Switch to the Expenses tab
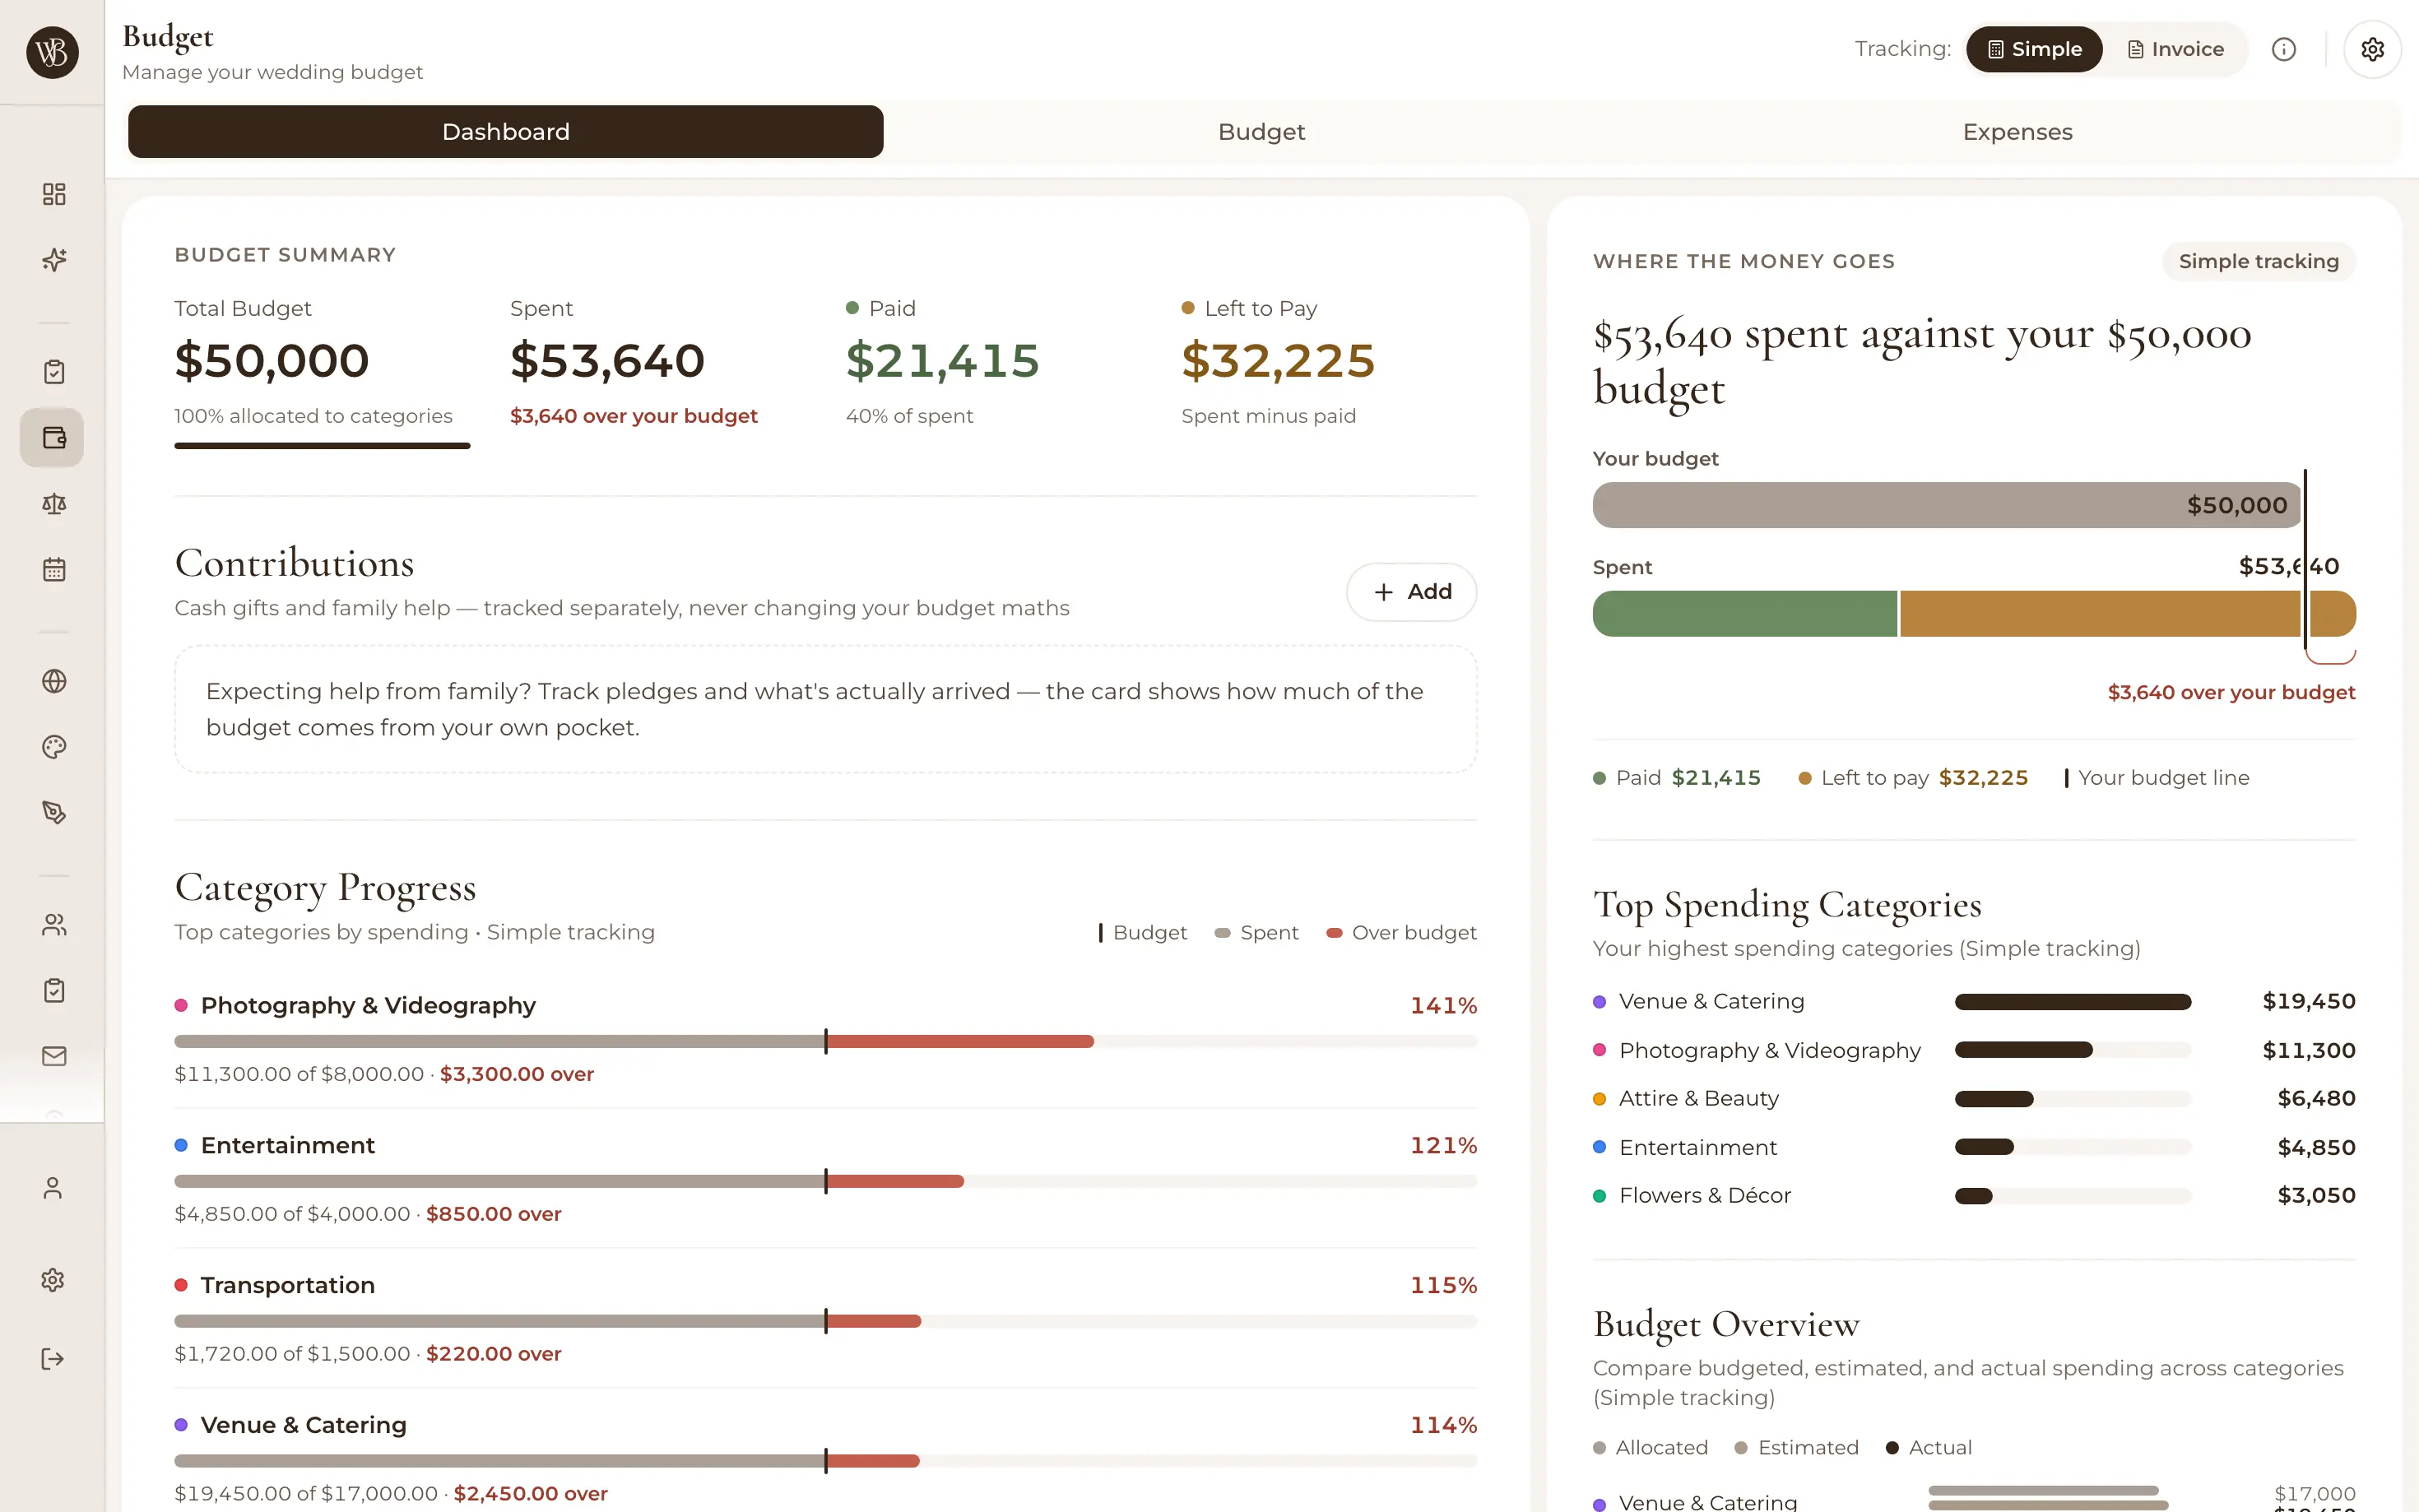 [x=2017, y=132]
